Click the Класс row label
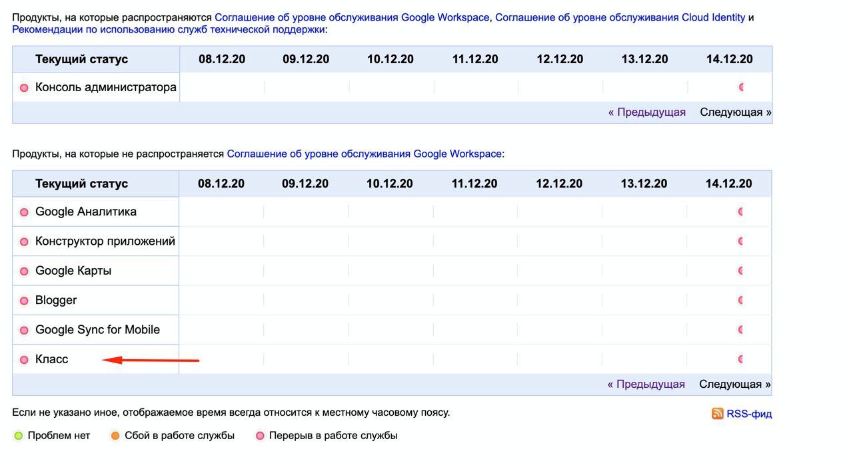The height and width of the screenshot is (455, 853). [x=52, y=359]
